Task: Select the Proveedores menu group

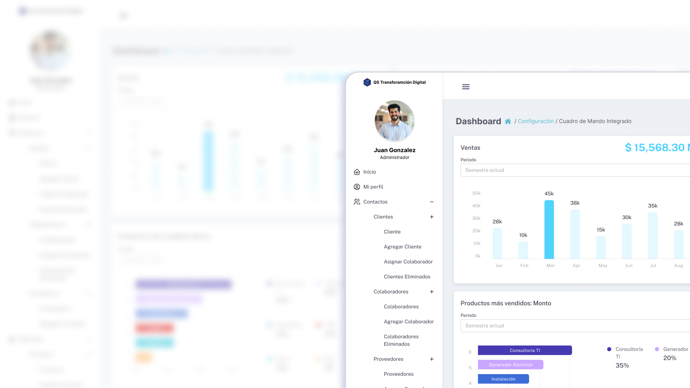Action: pyautogui.click(x=388, y=359)
